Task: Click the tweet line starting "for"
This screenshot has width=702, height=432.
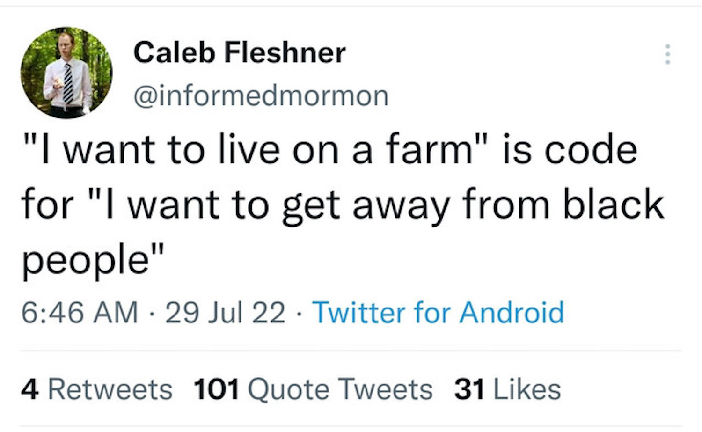Action: point(343,205)
